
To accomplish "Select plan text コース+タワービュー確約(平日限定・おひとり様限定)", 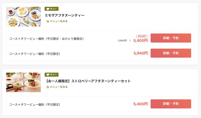I will click(47, 39).
